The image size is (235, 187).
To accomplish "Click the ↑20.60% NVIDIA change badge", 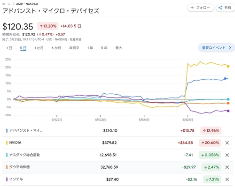I will tap(210, 143).
